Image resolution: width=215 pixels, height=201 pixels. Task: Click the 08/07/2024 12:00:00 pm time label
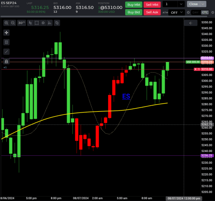(x=184, y=198)
